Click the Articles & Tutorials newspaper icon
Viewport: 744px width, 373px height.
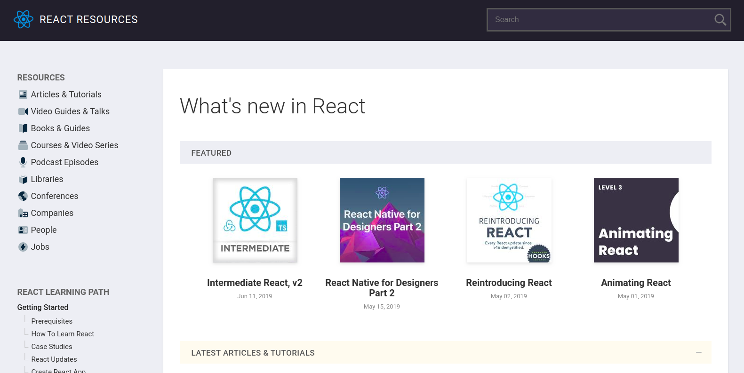[23, 95]
